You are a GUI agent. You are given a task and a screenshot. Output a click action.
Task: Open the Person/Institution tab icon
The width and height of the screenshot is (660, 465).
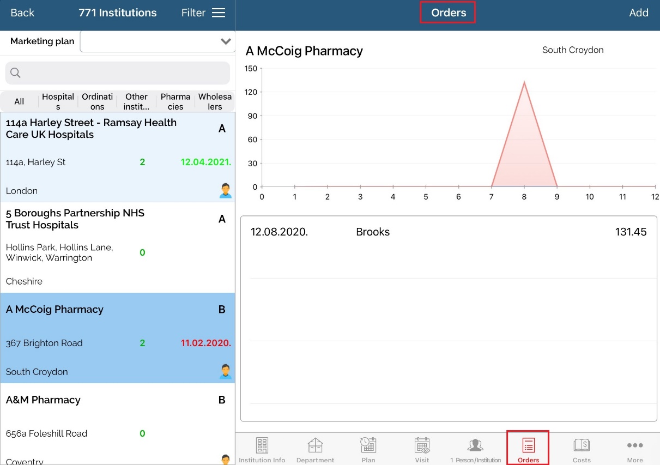click(475, 445)
